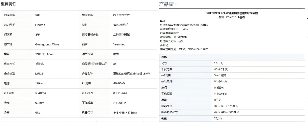Select the 质保服务 label cell
The height and width of the screenshot is (124, 308).
[x=9, y=15]
